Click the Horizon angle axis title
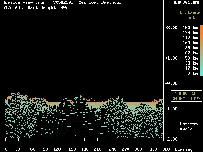This screenshot has width=203, height=152. click(x=186, y=127)
